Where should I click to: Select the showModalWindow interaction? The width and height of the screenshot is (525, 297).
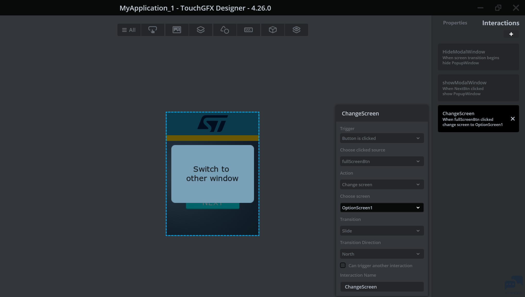(478, 88)
